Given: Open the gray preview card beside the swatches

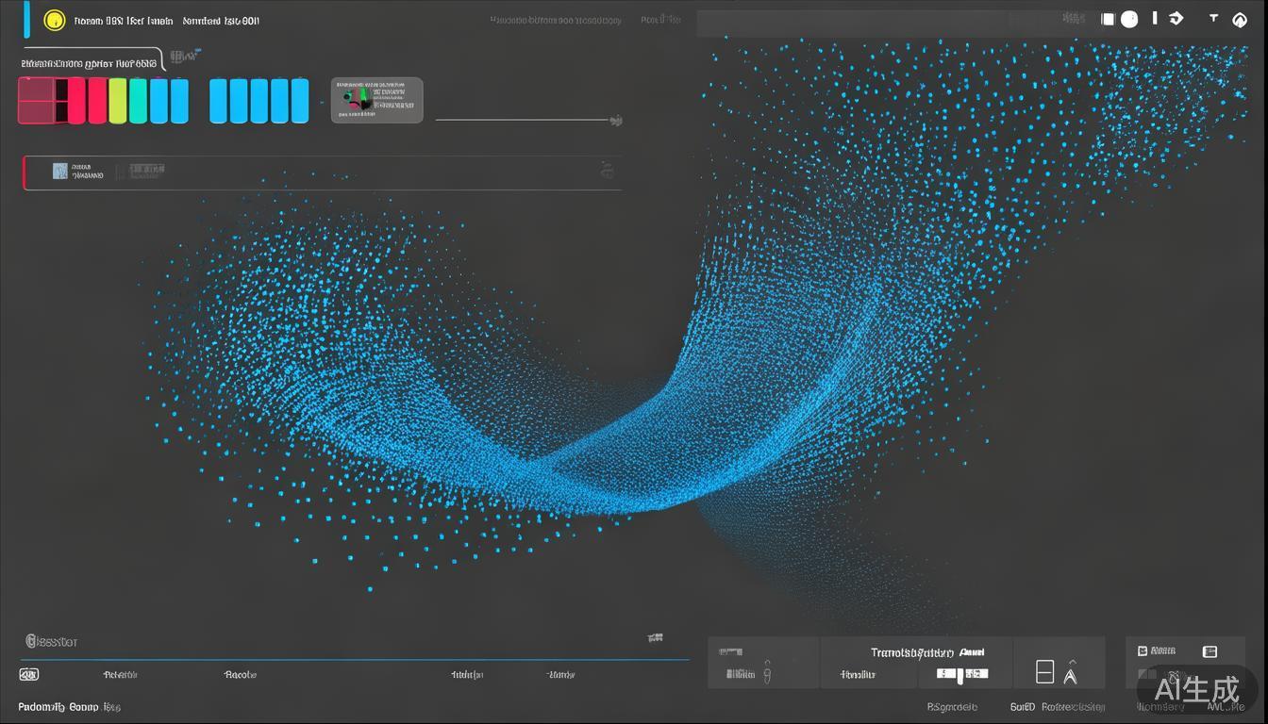Looking at the screenshot, I should pos(376,100).
